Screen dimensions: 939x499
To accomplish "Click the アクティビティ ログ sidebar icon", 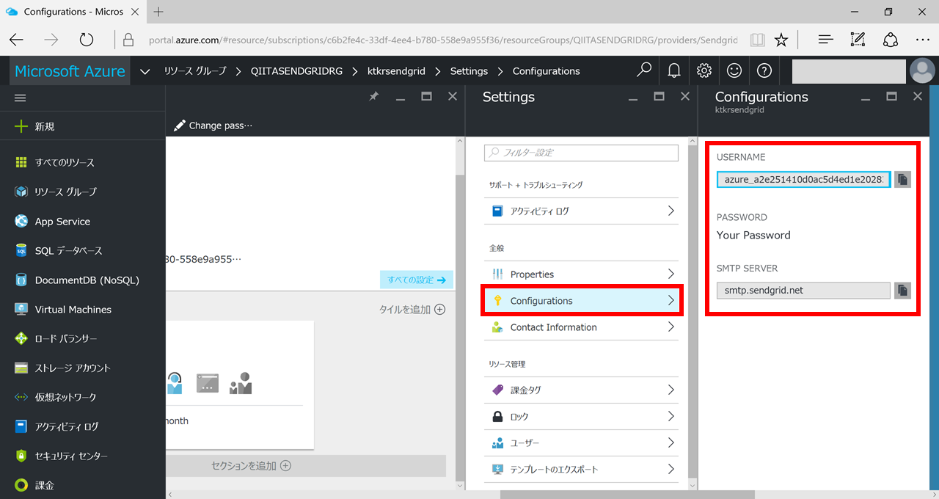I will click(x=21, y=426).
